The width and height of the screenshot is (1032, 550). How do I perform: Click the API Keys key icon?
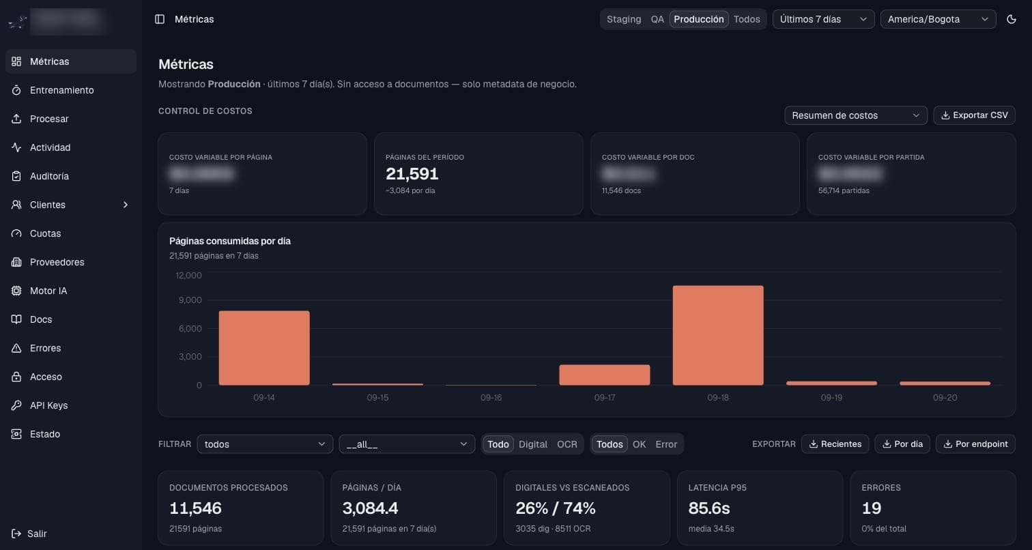[16, 405]
